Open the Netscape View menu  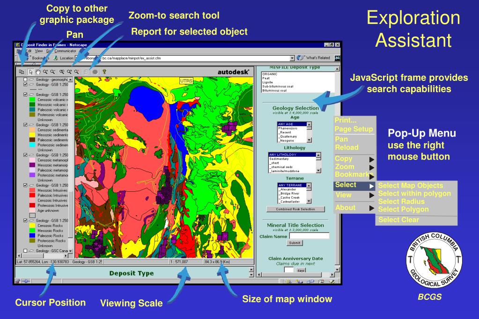pos(39,51)
